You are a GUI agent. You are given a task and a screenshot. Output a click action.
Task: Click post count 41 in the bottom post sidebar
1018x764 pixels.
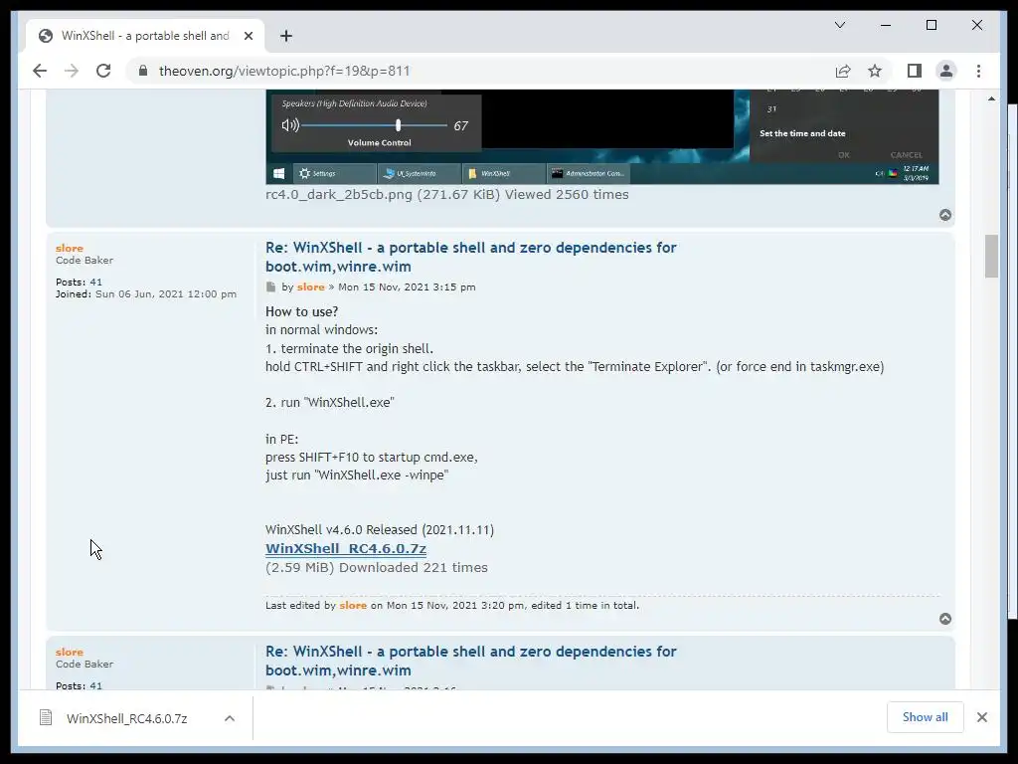[96, 686]
